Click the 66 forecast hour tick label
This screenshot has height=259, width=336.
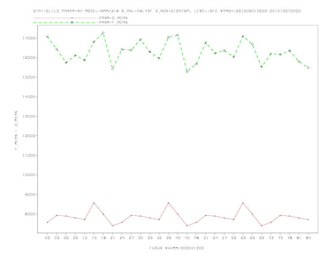point(252,238)
